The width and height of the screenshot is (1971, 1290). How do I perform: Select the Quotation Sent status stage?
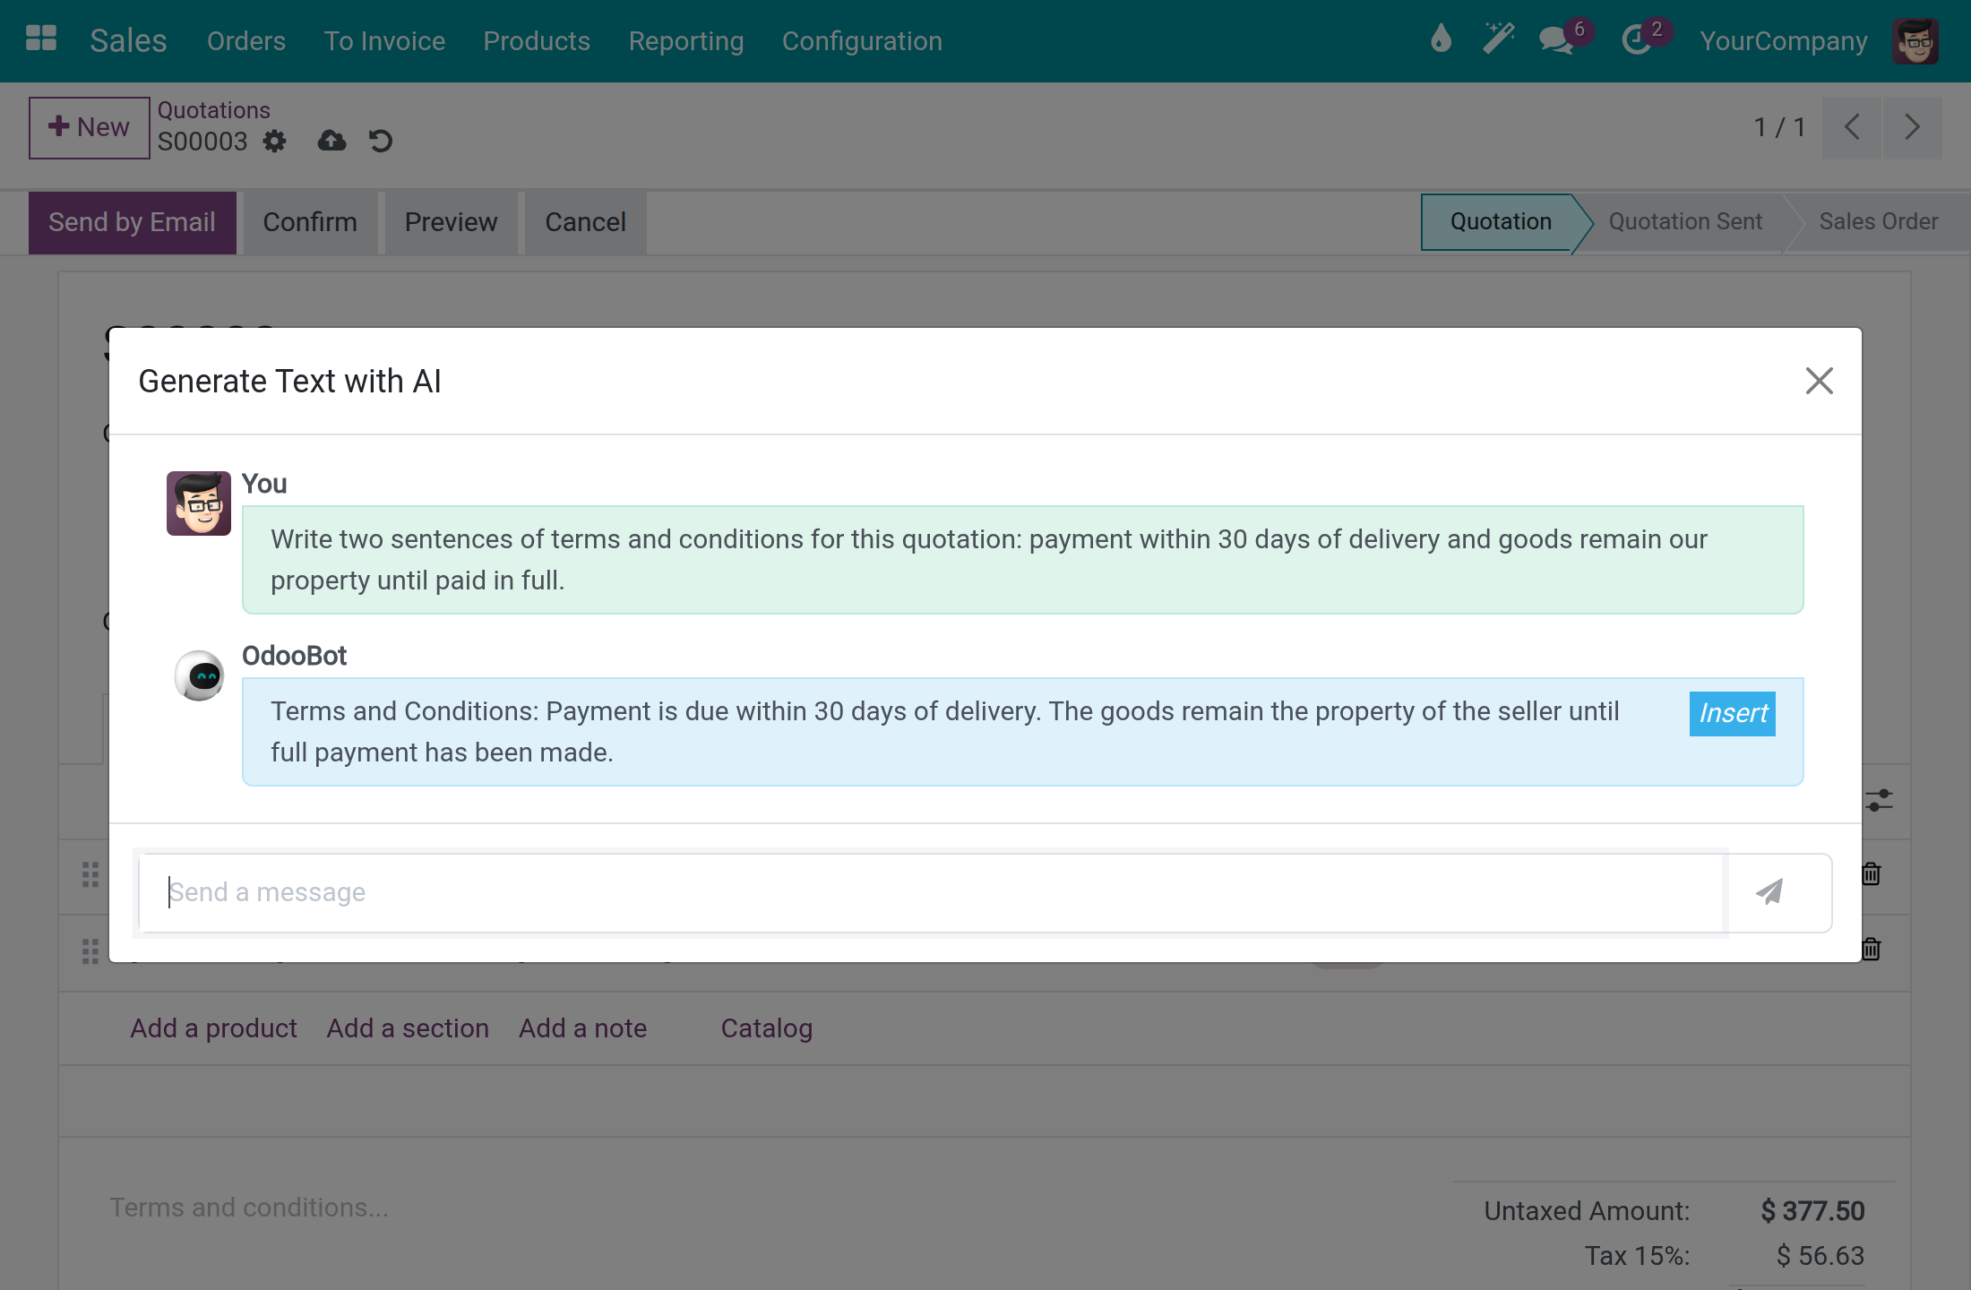[1684, 221]
